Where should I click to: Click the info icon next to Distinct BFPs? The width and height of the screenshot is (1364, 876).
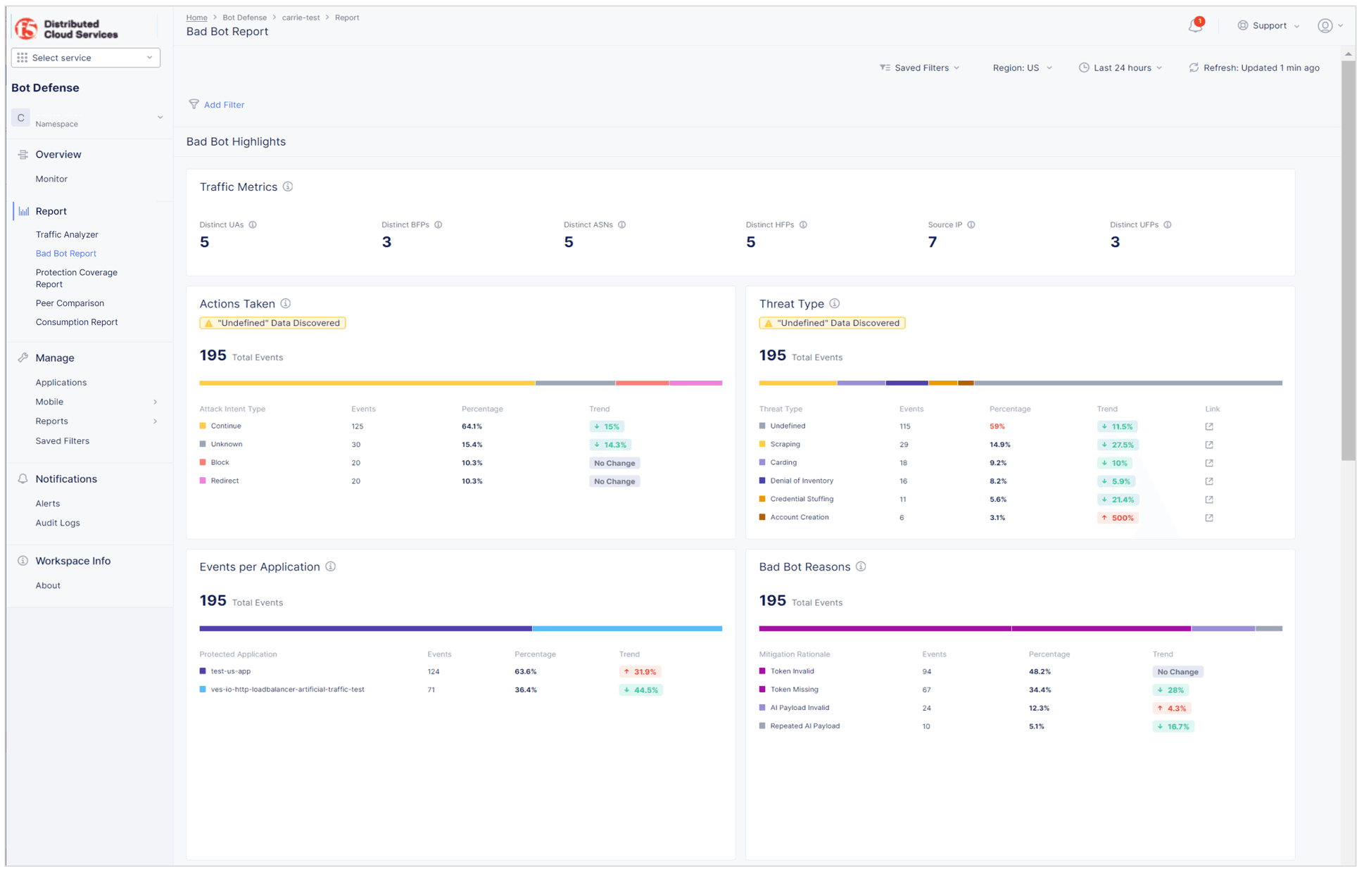(438, 225)
